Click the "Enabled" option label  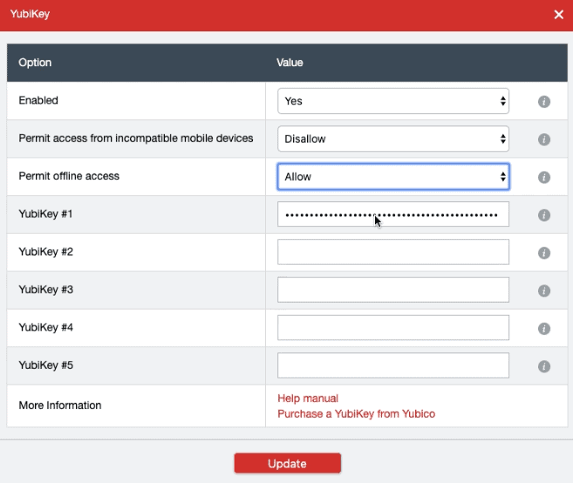coord(38,100)
